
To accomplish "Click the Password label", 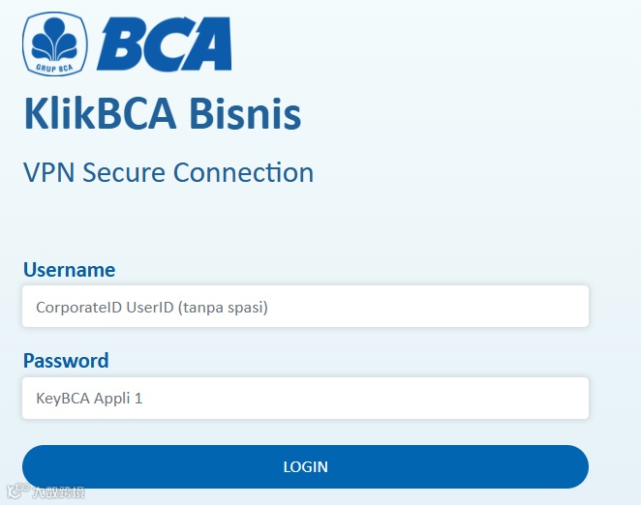I will click(66, 361).
